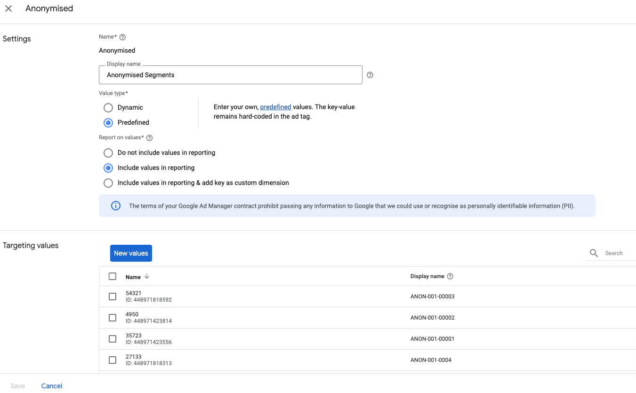Open the Display name column help icon

[x=450, y=276]
